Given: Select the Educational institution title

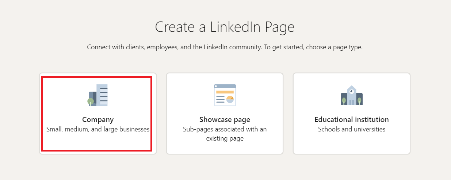Looking at the screenshot, I should [x=351, y=120].
